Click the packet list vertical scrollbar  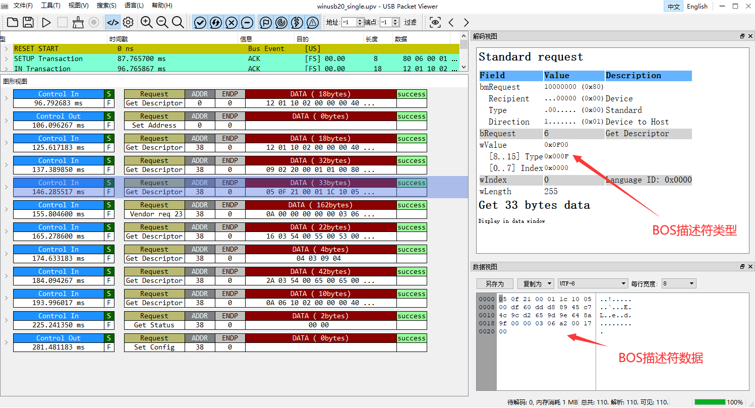pos(464,52)
